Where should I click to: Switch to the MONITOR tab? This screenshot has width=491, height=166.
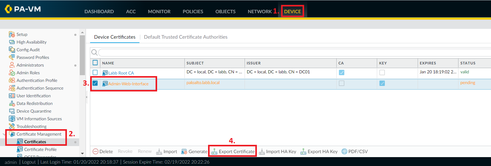[159, 11]
